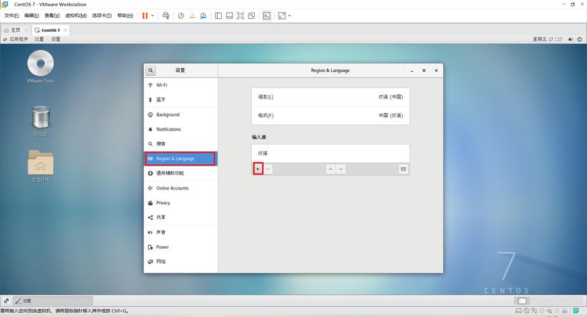This screenshot has height=317, width=587.
Task: Remove input source with minus button
Action: pos(268,169)
